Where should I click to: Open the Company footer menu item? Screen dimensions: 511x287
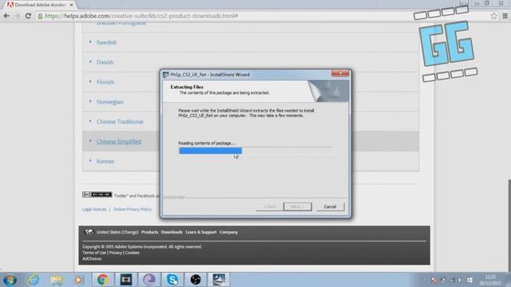tap(228, 232)
